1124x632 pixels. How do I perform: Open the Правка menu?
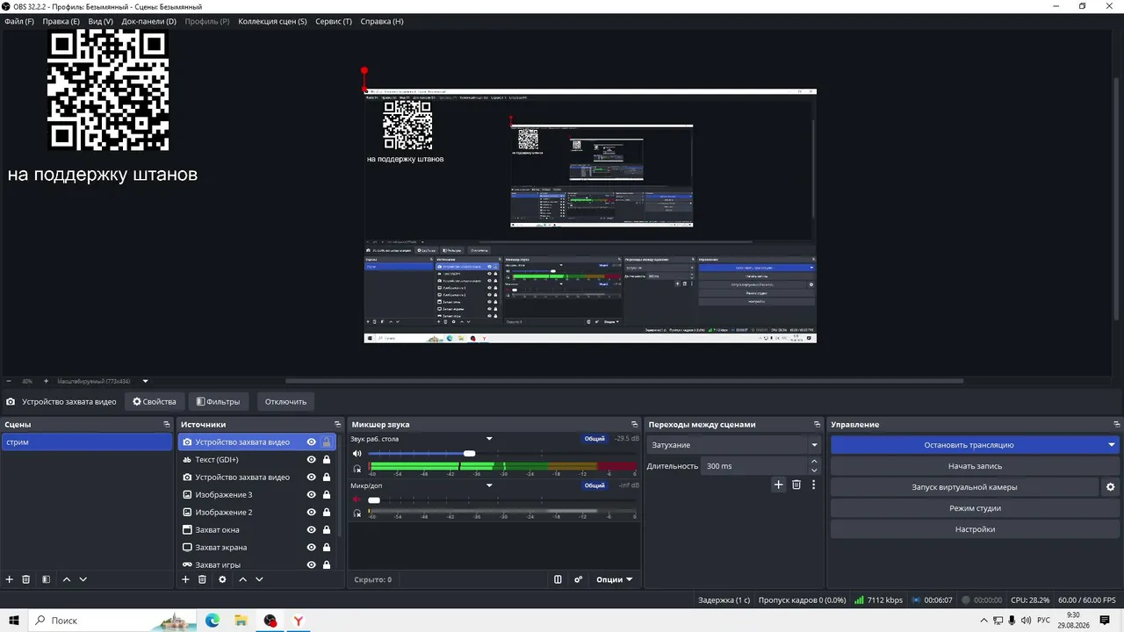[x=61, y=21]
